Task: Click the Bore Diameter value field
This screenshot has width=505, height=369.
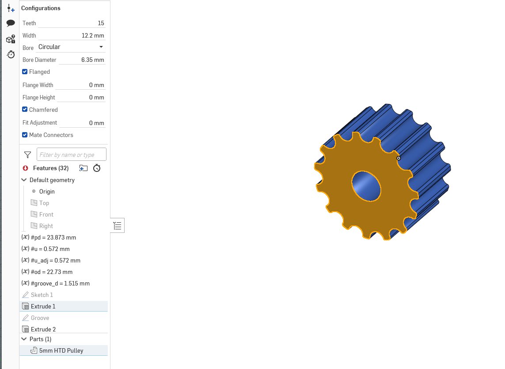Action: (x=82, y=60)
